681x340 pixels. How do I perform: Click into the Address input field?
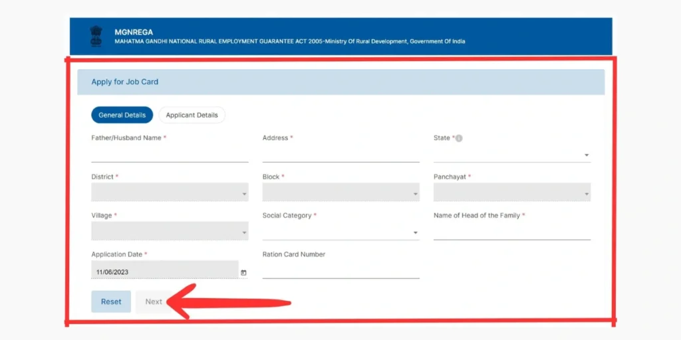coord(340,154)
